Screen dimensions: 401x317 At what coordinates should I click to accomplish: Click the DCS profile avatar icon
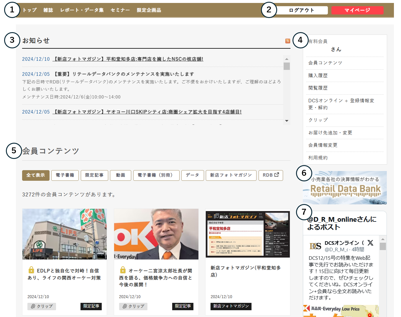coord(315,246)
